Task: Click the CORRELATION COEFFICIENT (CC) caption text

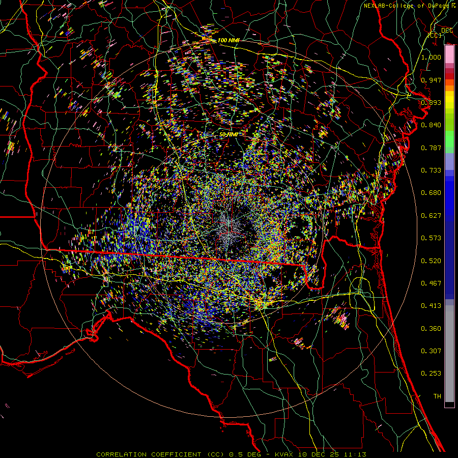Action: [x=160, y=454]
